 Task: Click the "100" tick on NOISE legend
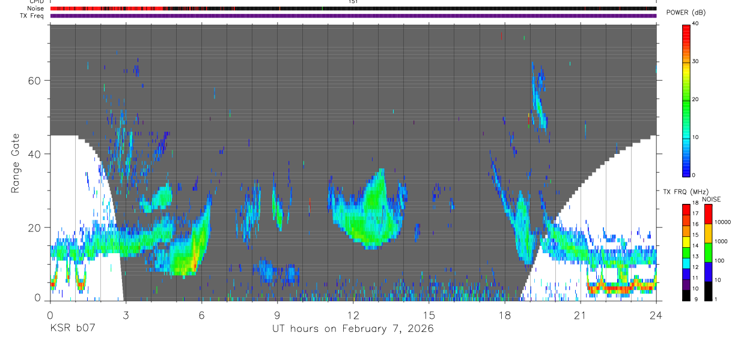point(719,260)
